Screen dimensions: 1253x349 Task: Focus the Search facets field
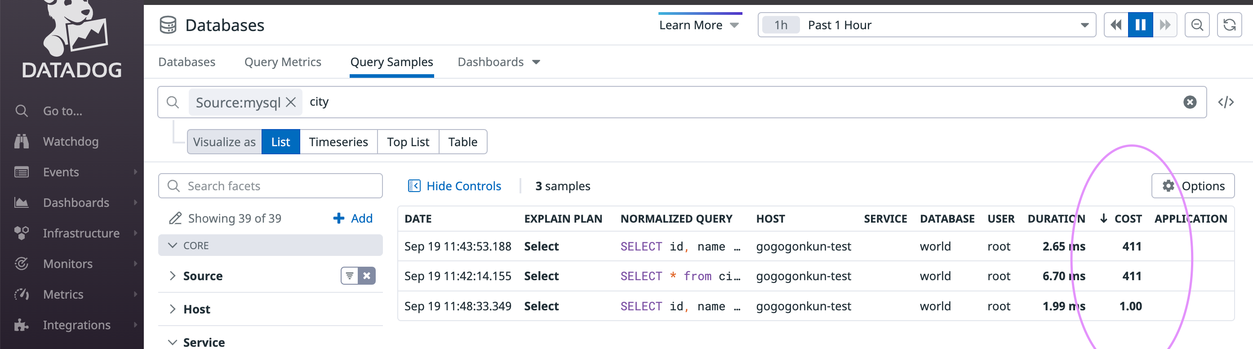[270, 186]
